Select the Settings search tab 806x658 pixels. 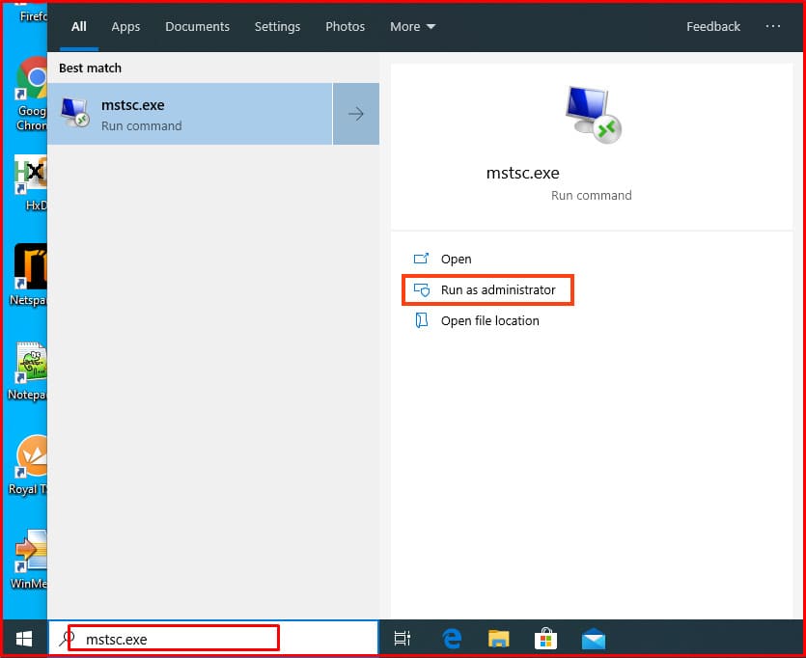click(277, 27)
